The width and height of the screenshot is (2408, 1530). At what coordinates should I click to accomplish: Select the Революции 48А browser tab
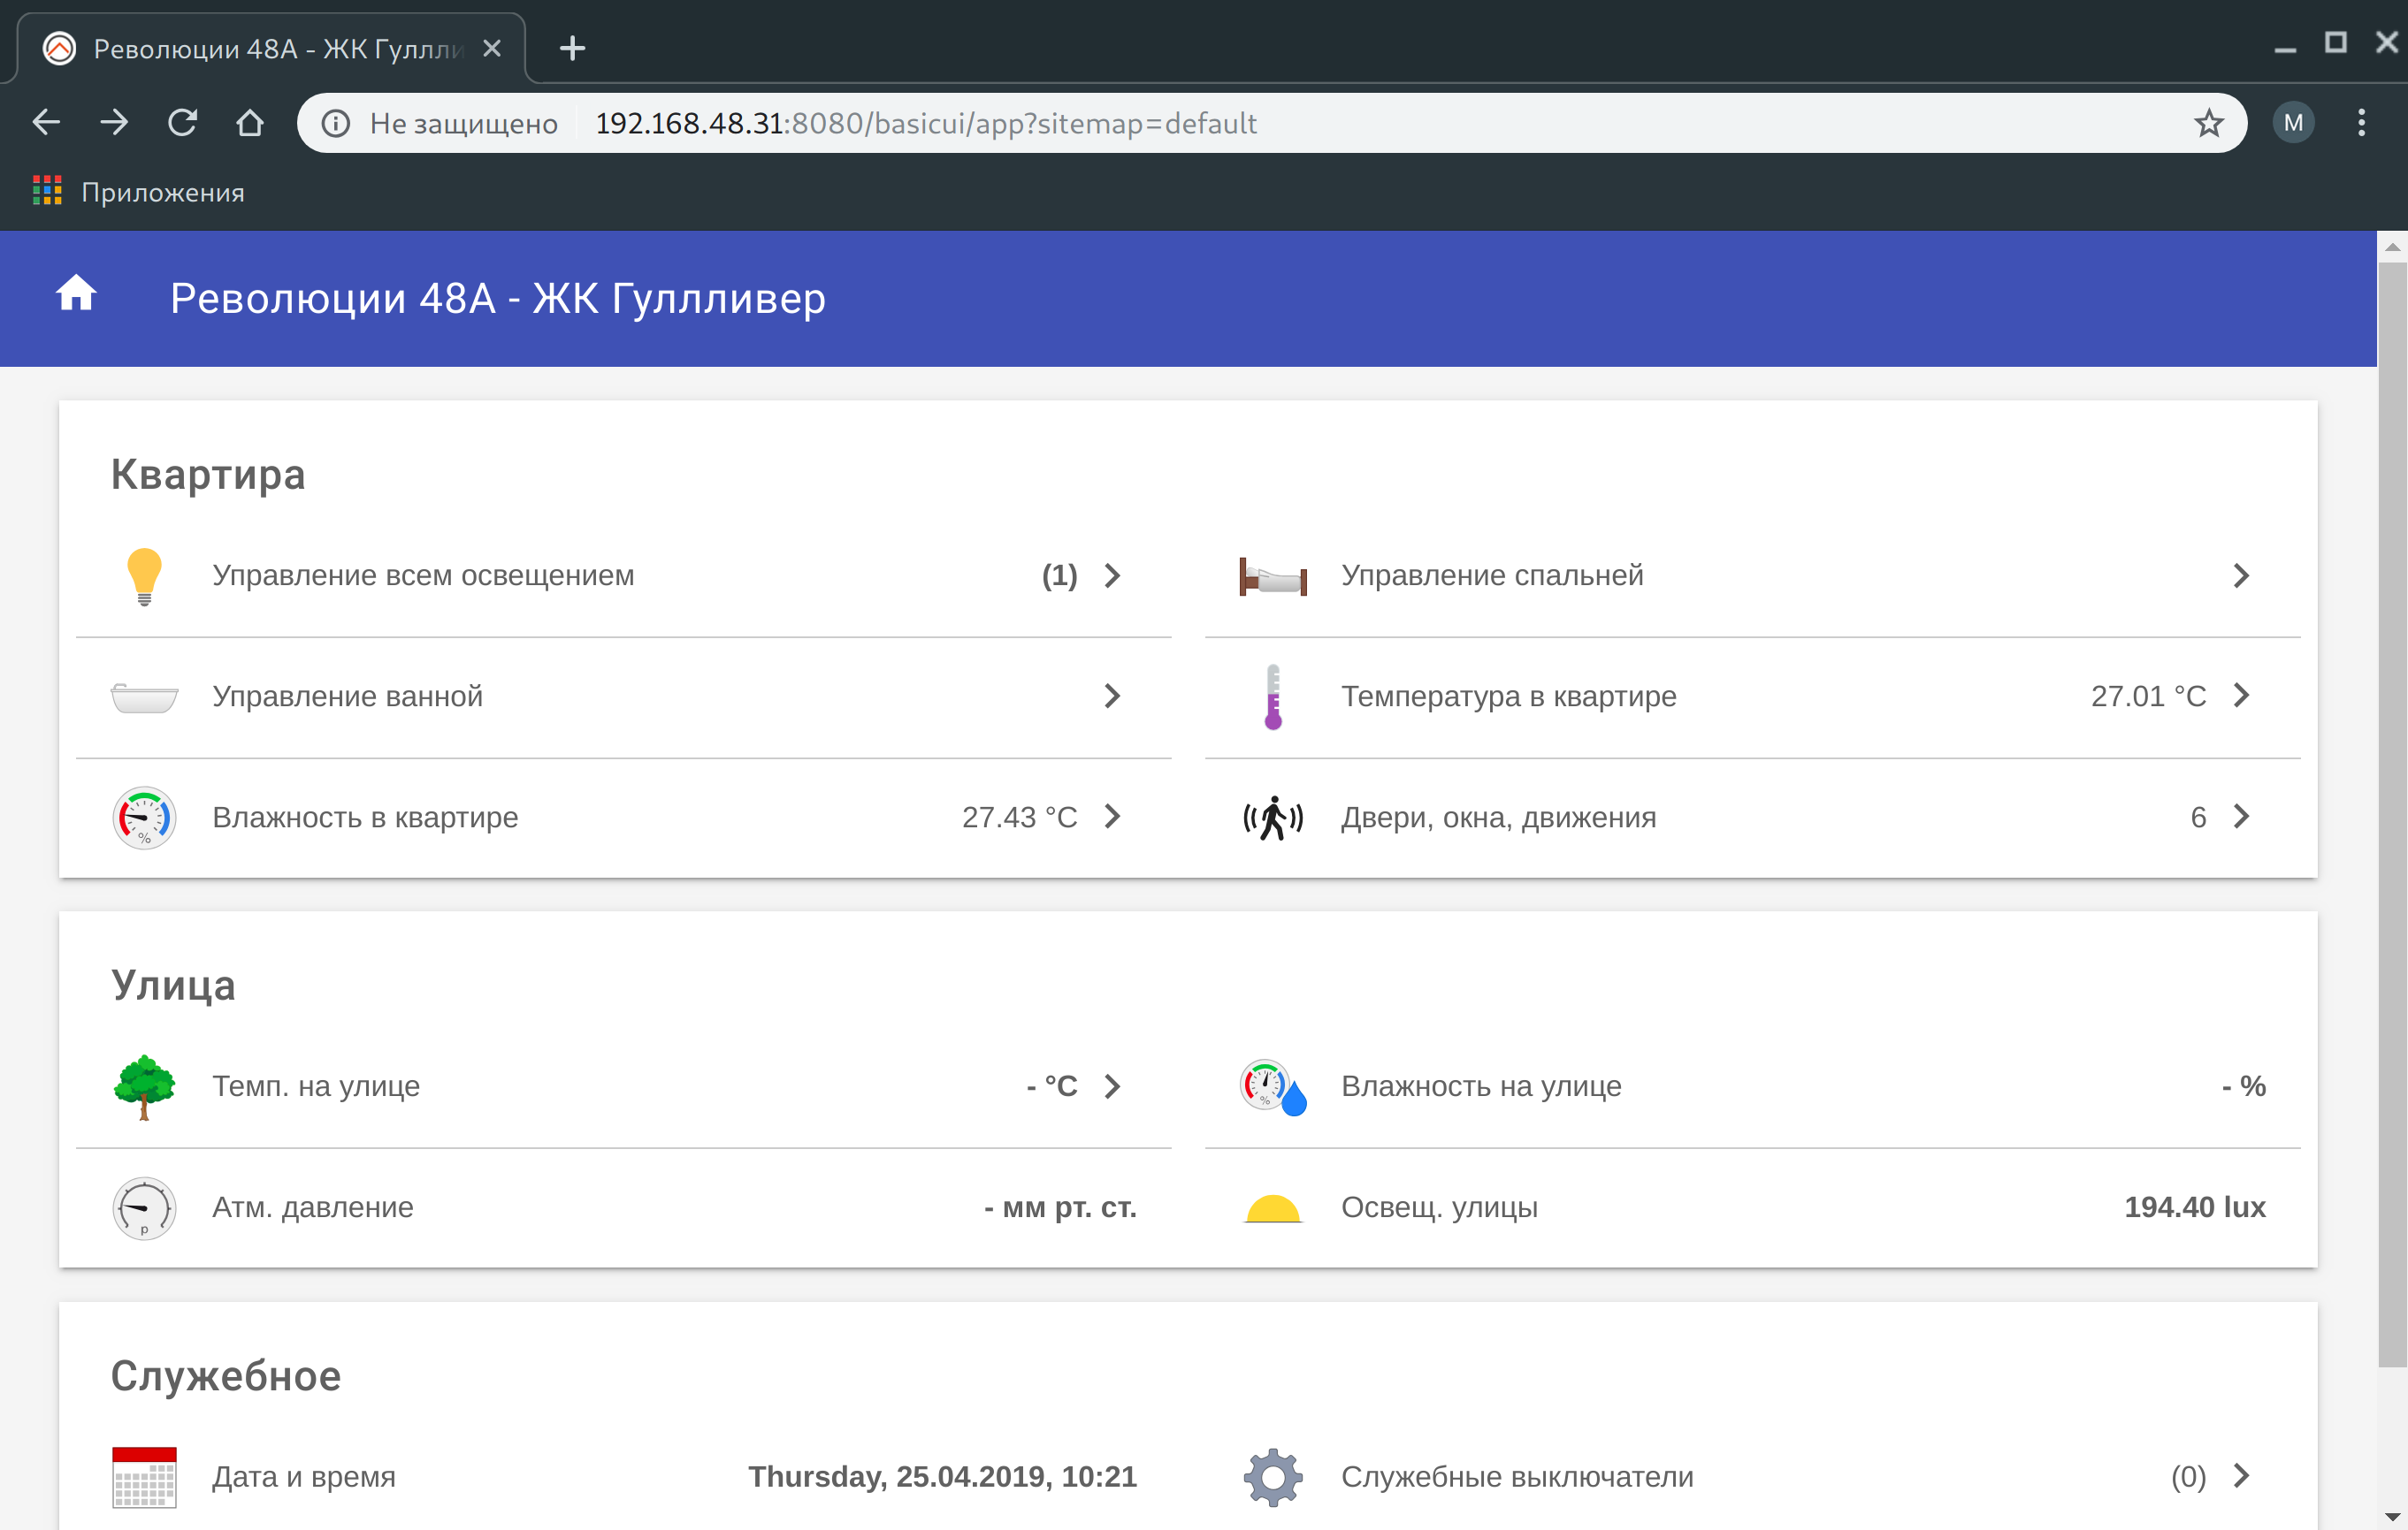tap(270, 48)
